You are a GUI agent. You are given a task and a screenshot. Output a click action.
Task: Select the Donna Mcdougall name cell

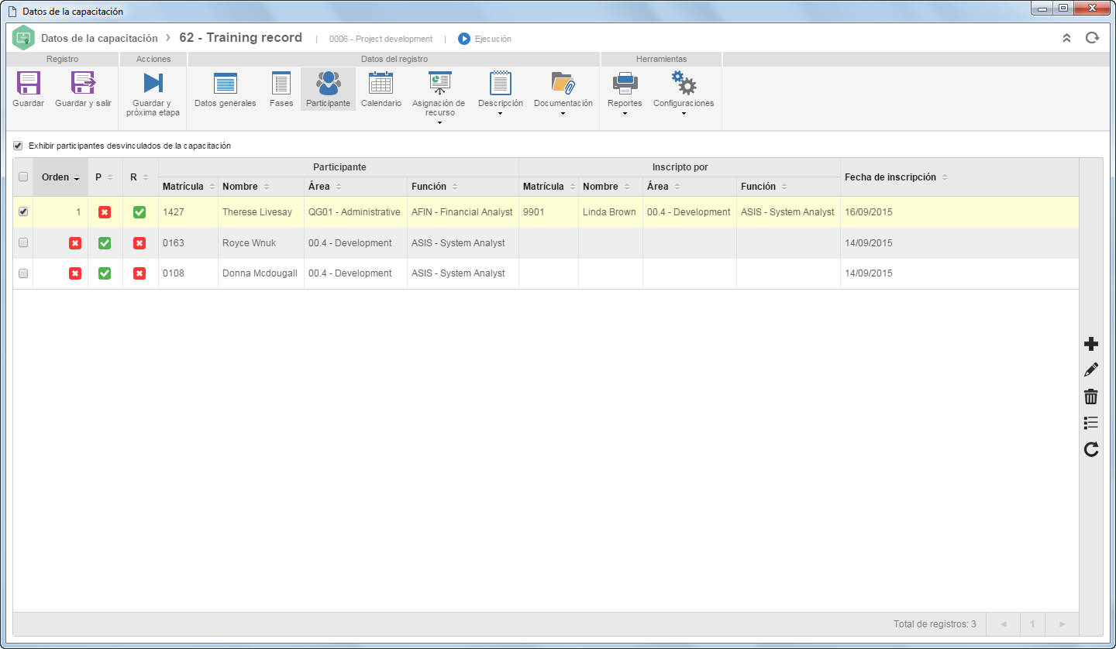(261, 273)
